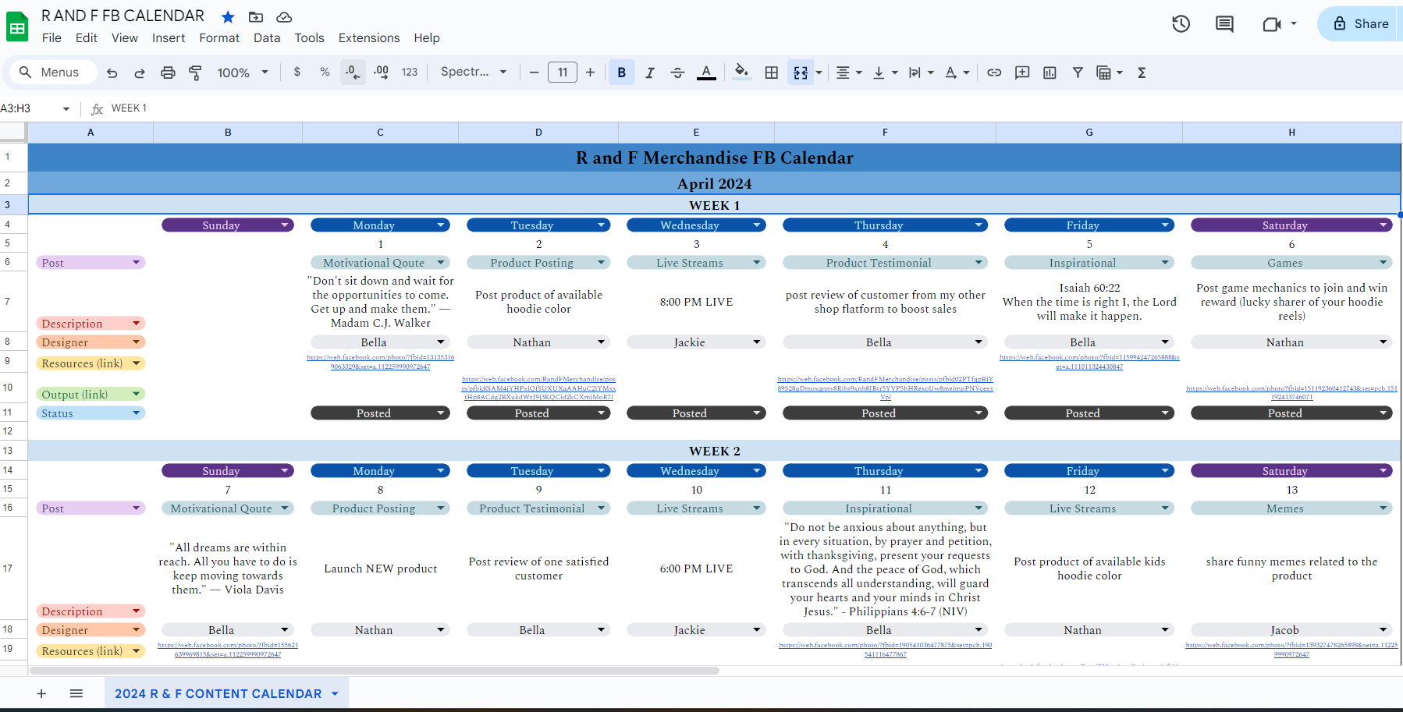Open Week 1 Saturday output Facebook link

pos(1291,392)
